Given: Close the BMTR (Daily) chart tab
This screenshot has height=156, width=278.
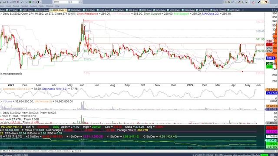Looking at the screenshot, I should pos(66,10).
